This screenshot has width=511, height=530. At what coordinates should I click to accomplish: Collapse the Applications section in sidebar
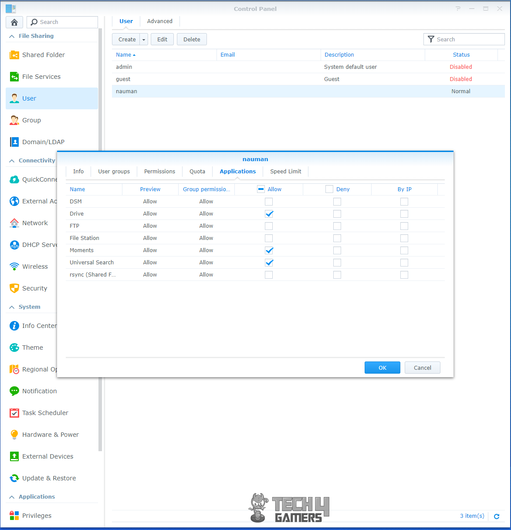[12, 497]
